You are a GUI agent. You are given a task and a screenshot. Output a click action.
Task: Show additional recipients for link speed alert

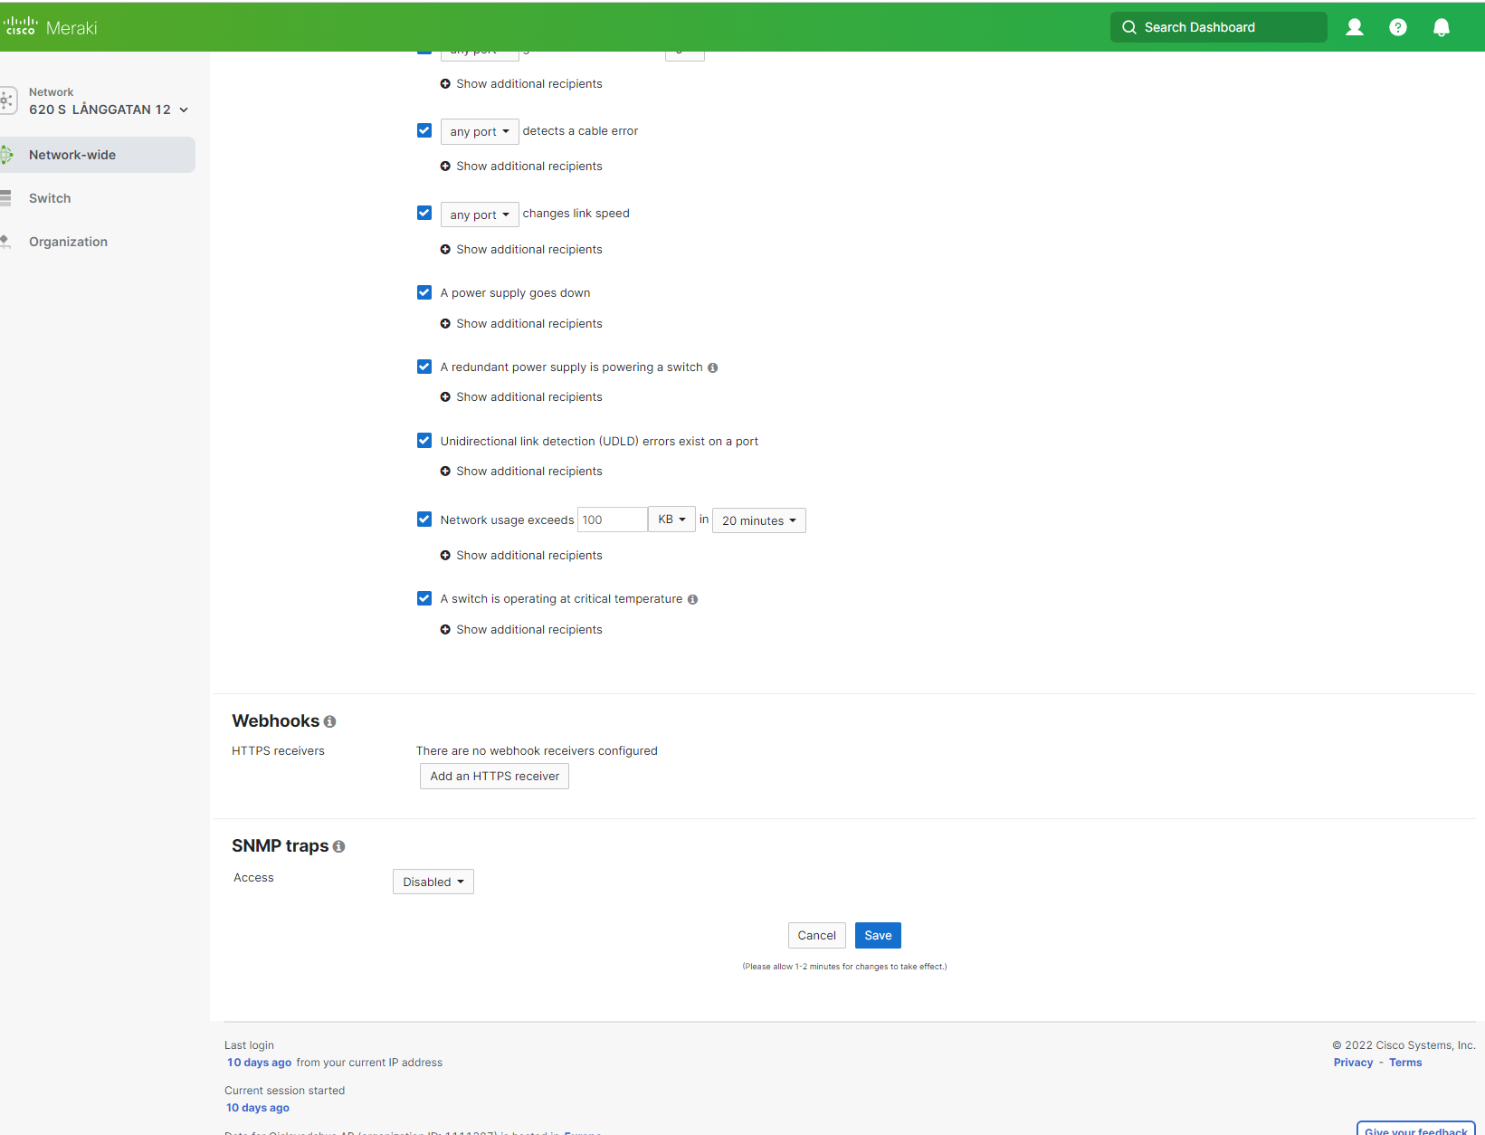528,249
